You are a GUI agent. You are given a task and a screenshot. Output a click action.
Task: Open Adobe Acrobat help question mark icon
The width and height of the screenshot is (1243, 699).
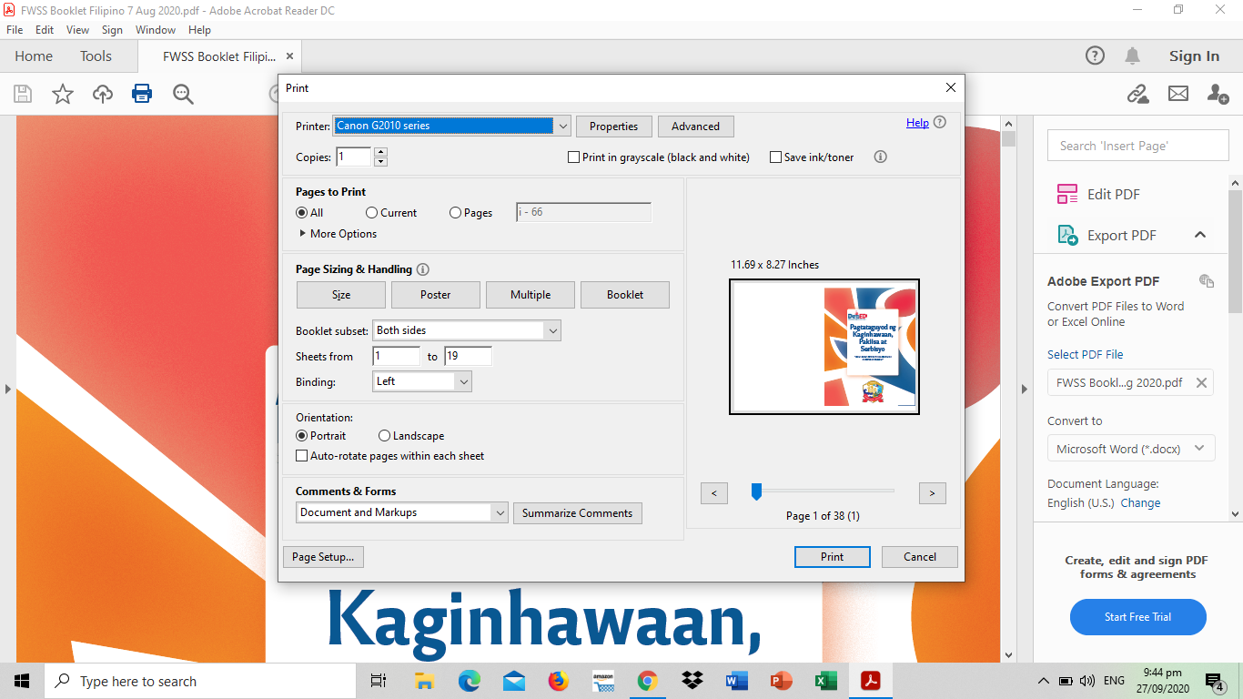(1095, 56)
